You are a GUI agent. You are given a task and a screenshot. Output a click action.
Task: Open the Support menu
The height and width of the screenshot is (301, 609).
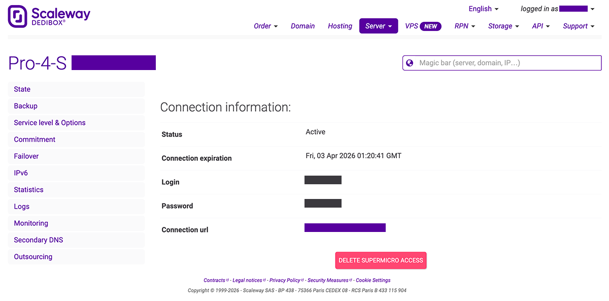tap(578, 26)
